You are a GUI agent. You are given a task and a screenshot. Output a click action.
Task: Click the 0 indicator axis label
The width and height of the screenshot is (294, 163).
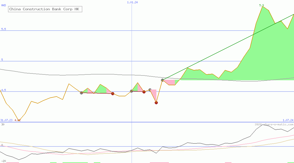2,145
